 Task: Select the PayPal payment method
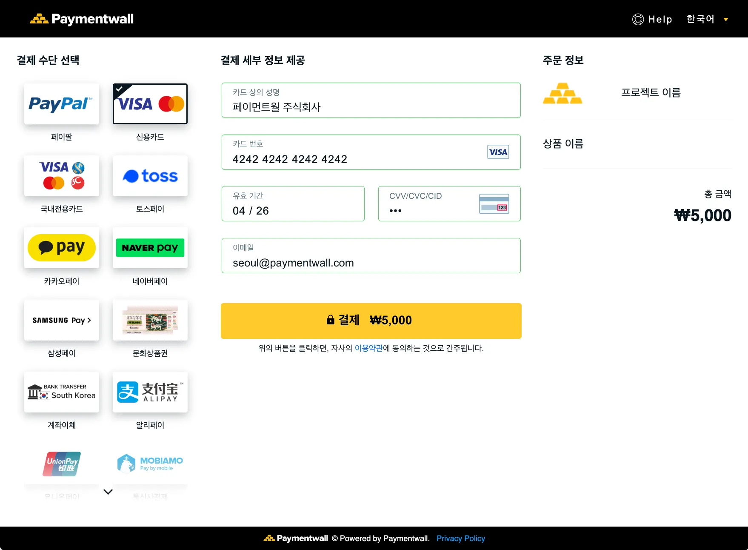point(62,104)
